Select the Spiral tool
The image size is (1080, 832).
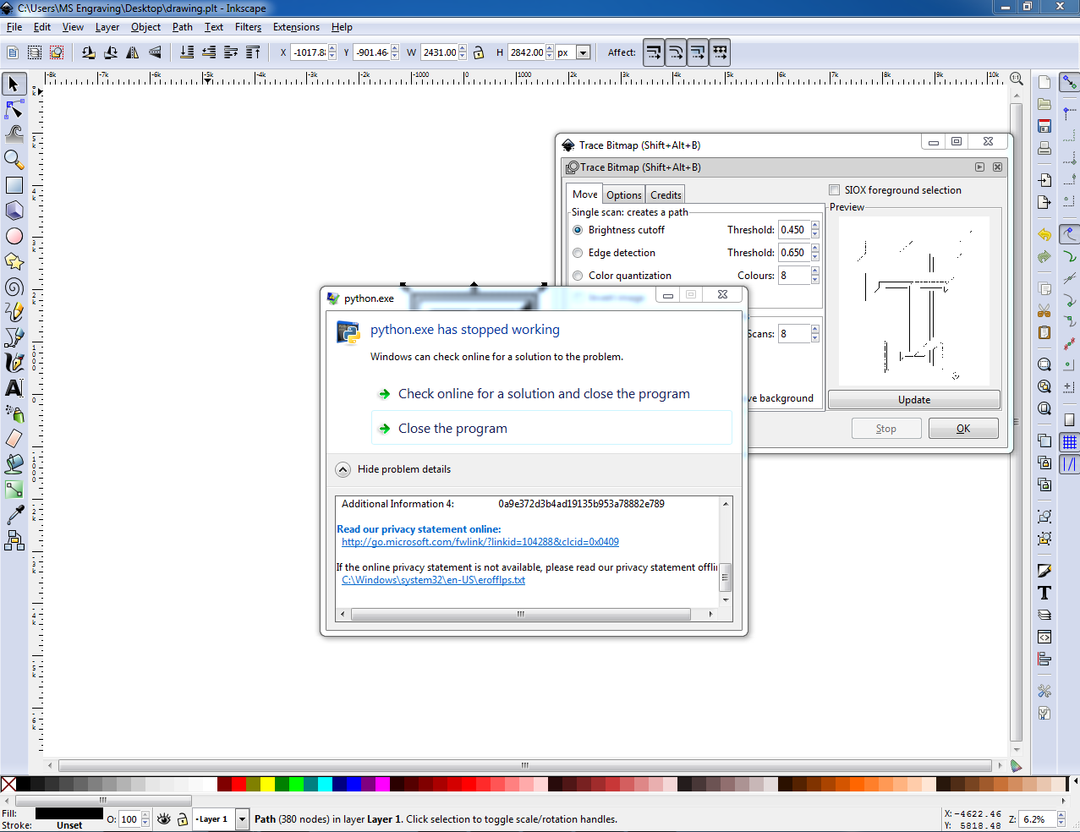[14, 286]
